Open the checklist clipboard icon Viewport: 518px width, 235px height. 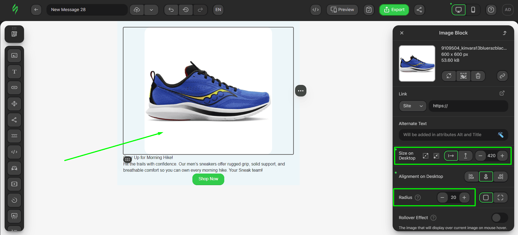(369, 10)
